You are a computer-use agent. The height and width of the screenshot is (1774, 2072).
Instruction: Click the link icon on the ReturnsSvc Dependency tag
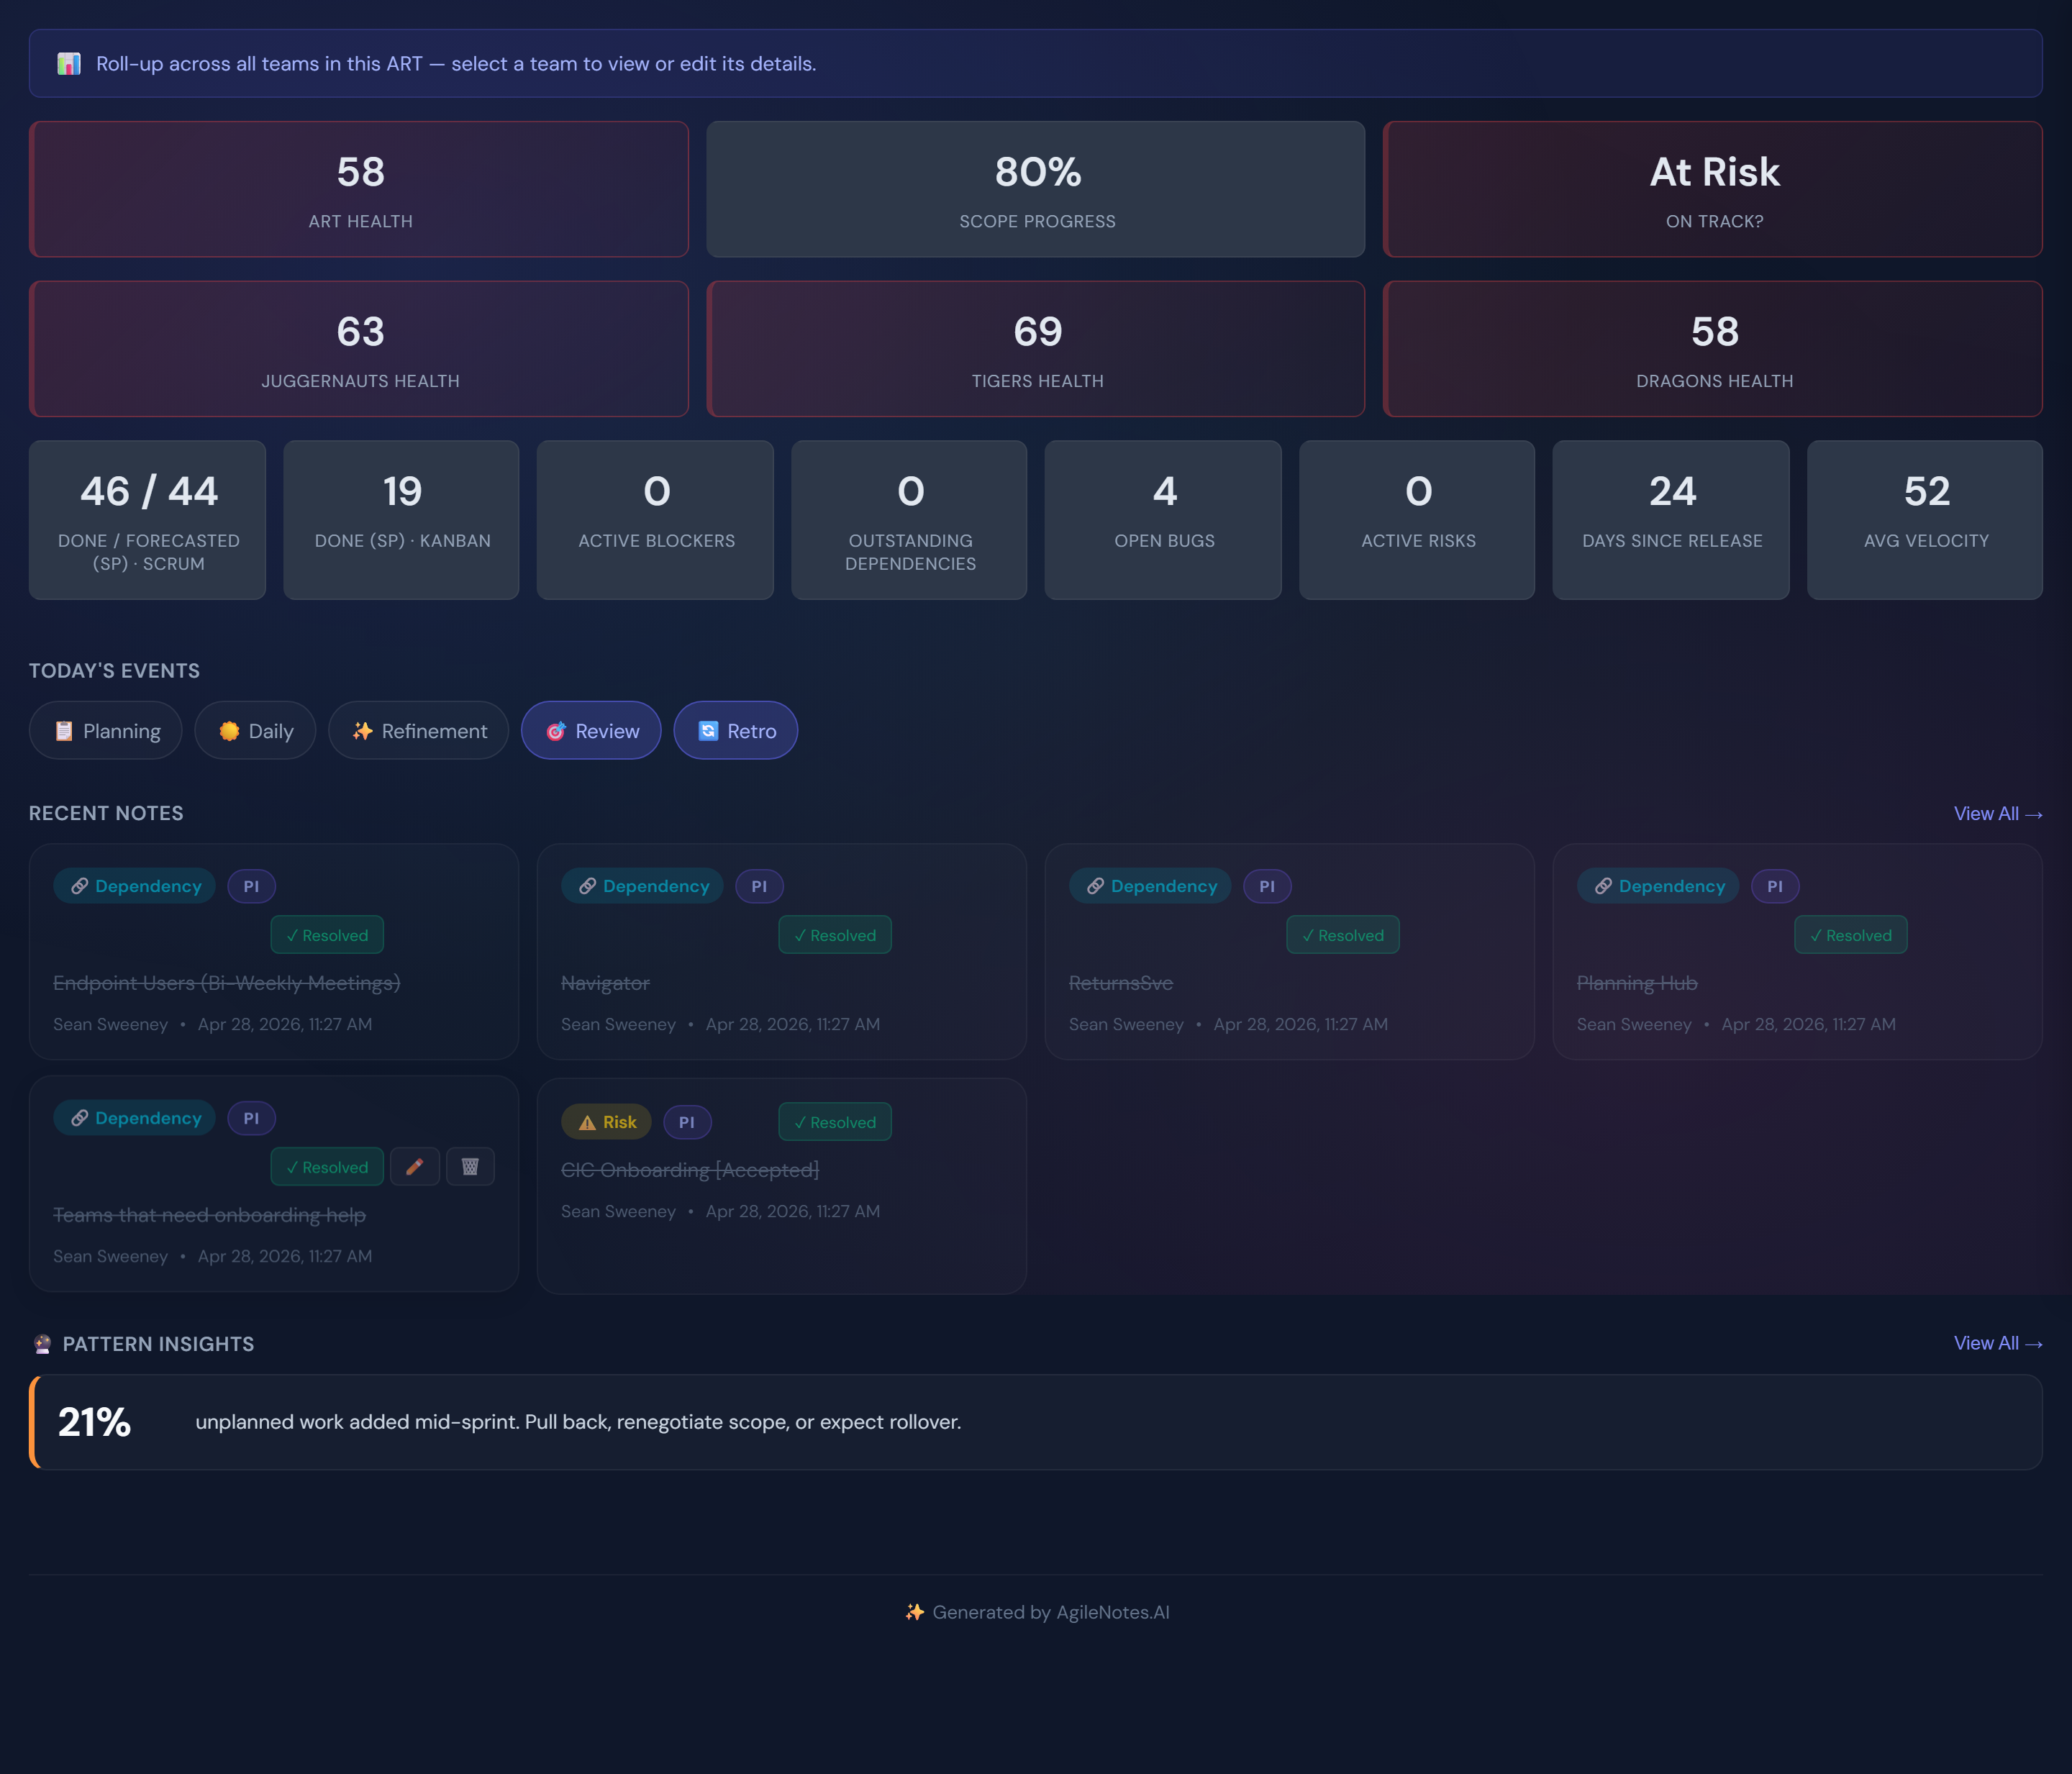click(x=1095, y=886)
